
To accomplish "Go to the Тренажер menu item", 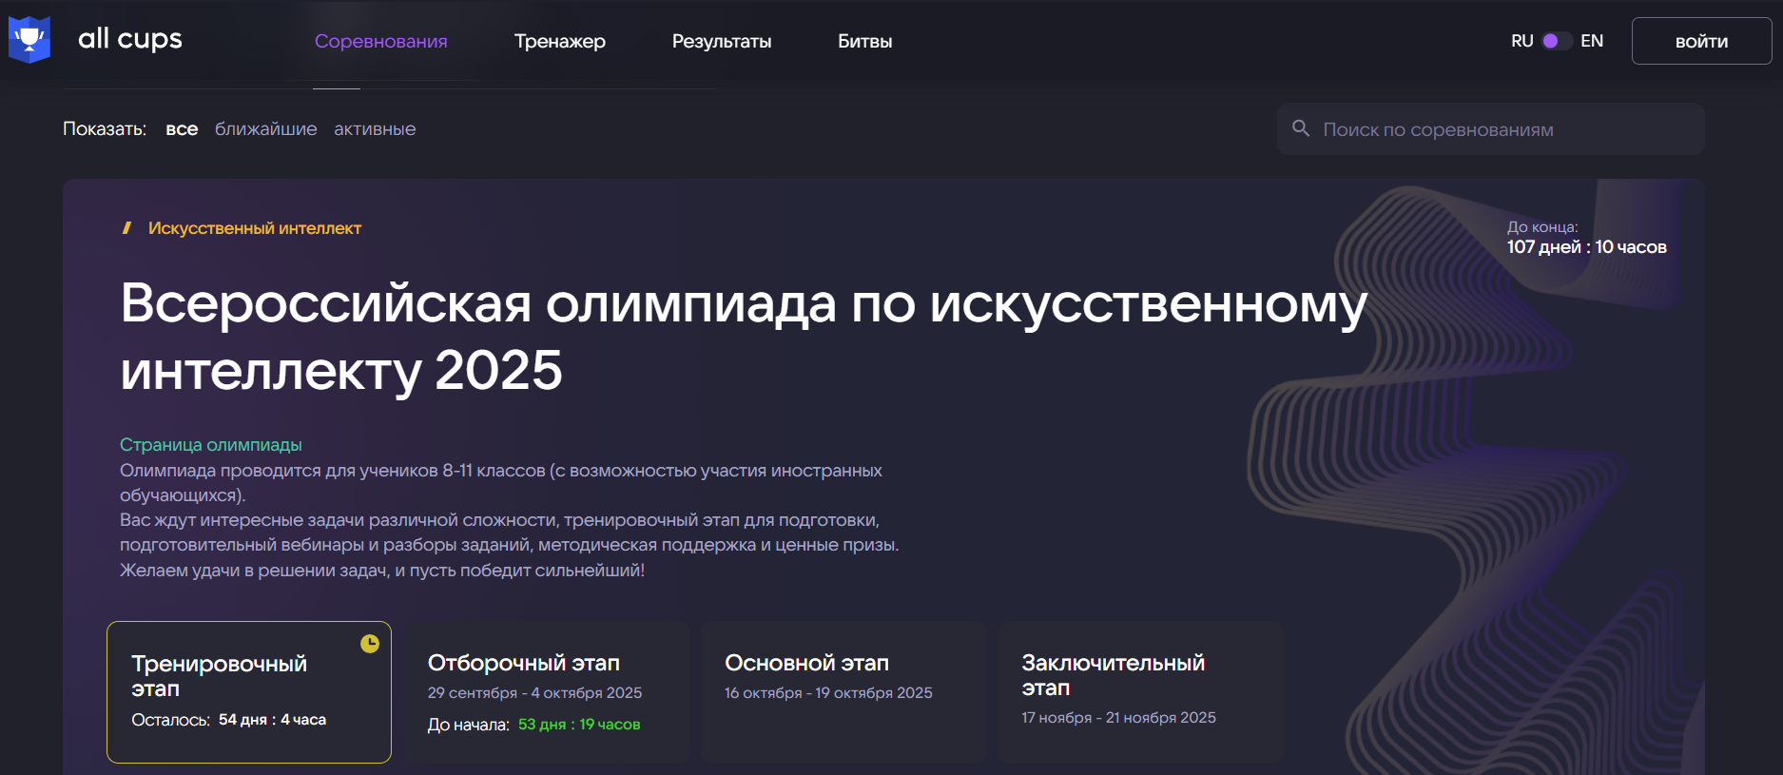I will [559, 42].
